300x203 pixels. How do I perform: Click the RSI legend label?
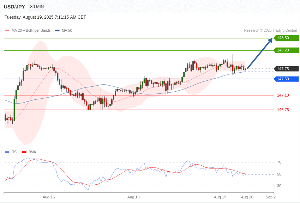14,152
